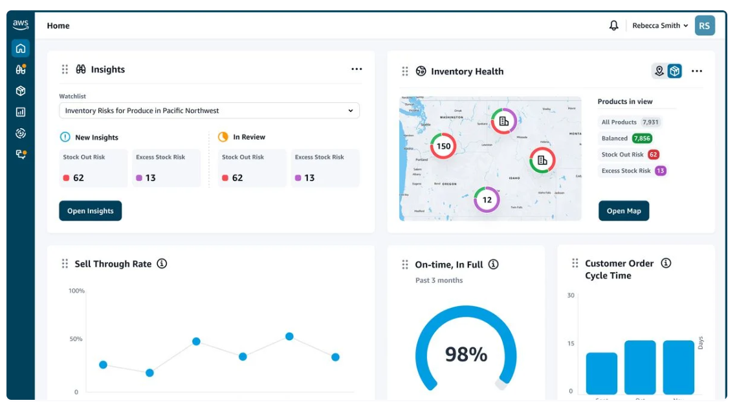Screen dimensions: 737x405
Task: Toggle the product box view in Inventory Health
Action: 675,71
